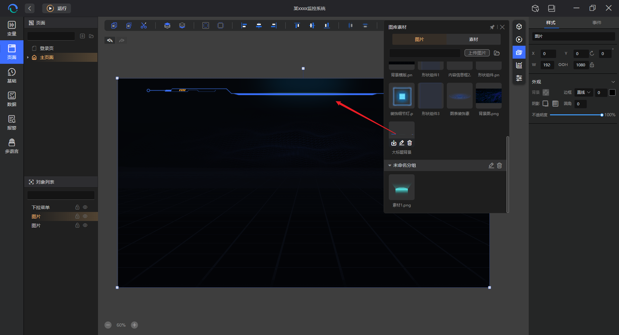This screenshot has height=335, width=619.
Task: Switch to the 样式 style tab
Action: click(551, 23)
